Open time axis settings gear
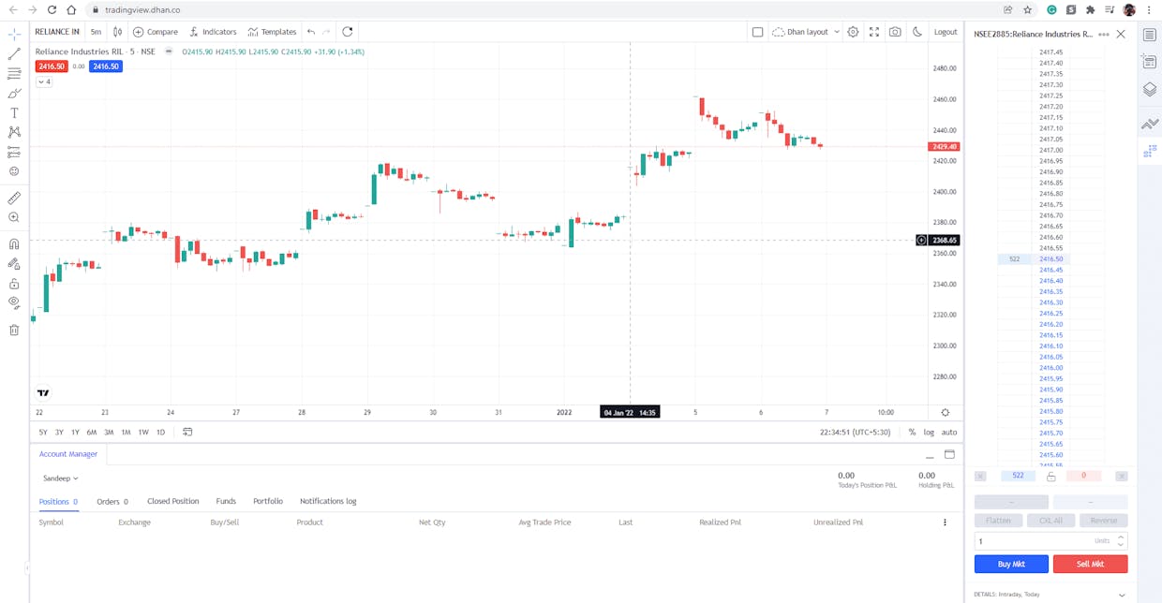The height and width of the screenshot is (603, 1162). point(945,412)
